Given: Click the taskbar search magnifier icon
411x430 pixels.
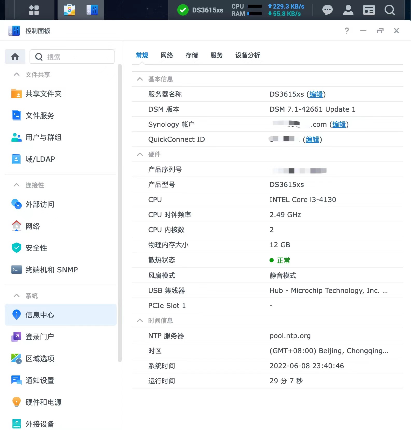Looking at the screenshot, I should pos(390,10).
